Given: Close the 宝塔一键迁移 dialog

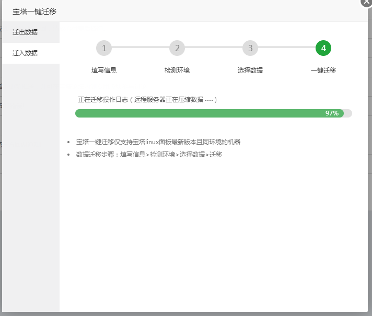Looking at the screenshot, I should pos(366,2).
